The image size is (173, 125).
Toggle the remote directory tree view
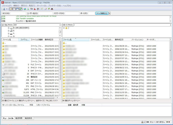click(x=17, y=9)
